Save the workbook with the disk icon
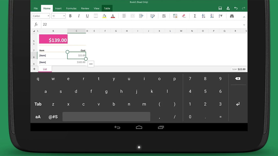Viewport: 278px width, 156px height. (220, 8)
